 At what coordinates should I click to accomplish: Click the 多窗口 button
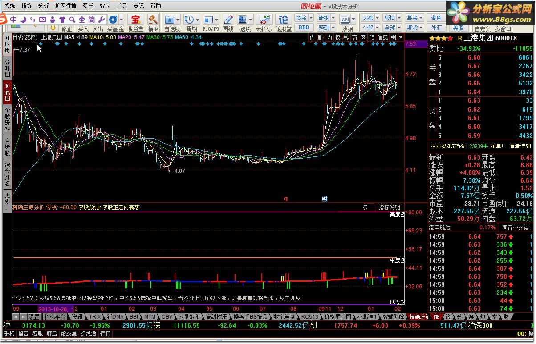pos(503,28)
